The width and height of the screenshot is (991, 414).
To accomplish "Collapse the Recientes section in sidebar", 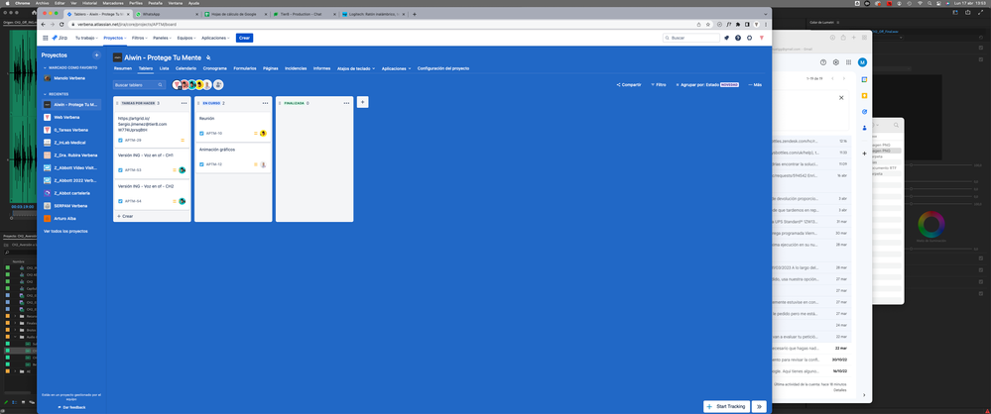I will [x=57, y=94].
